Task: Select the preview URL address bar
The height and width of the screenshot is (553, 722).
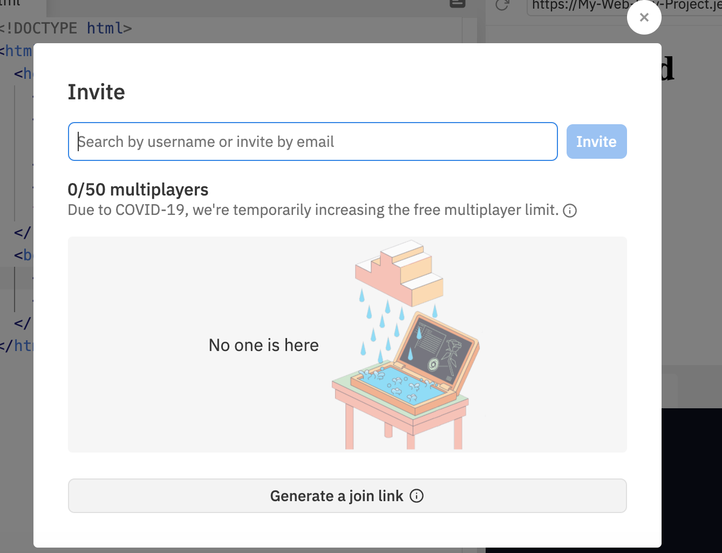Action: pyautogui.click(x=624, y=6)
